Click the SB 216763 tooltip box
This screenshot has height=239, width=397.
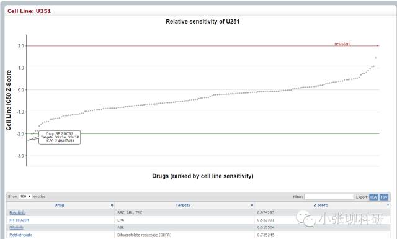click(x=60, y=137)
